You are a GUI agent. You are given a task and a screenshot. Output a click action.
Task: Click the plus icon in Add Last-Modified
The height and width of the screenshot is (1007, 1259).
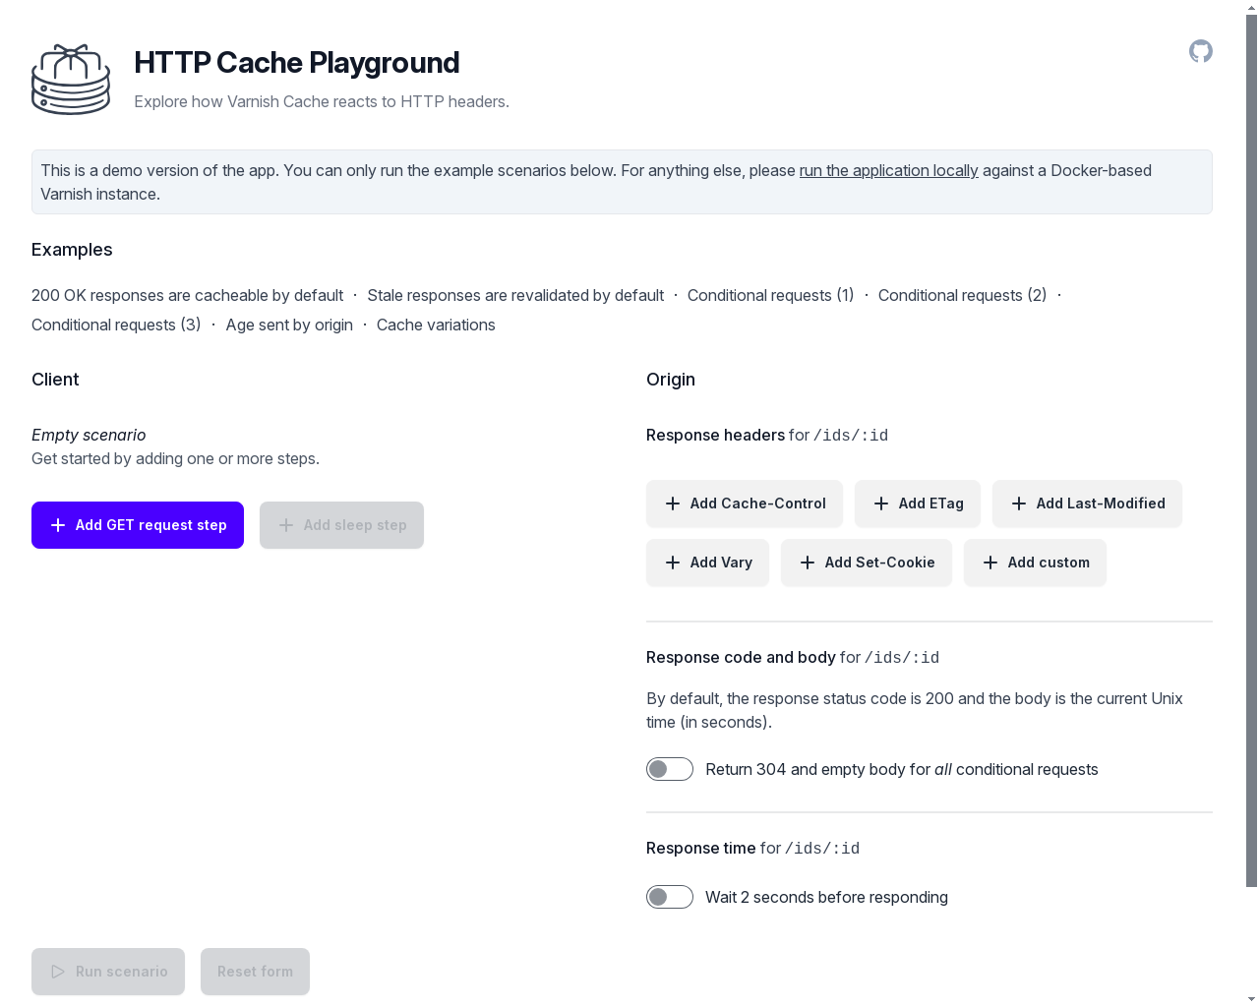(x=1019, y=503)
